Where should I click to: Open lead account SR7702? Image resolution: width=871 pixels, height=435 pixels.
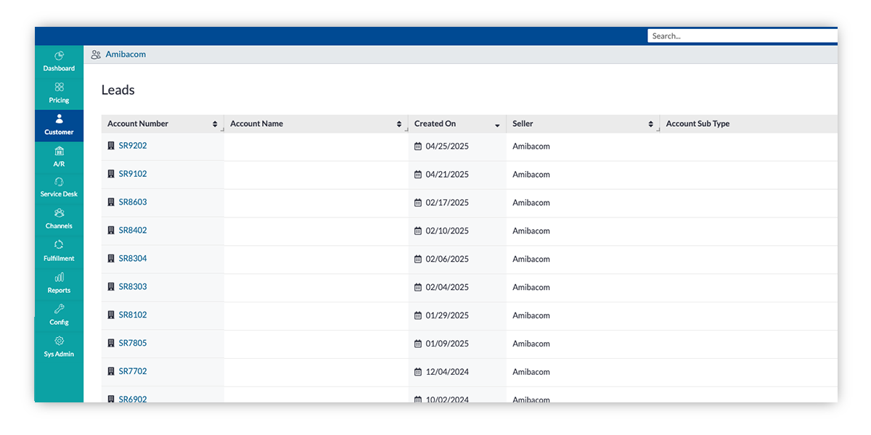pyautogui.click(x=133, y=372)
